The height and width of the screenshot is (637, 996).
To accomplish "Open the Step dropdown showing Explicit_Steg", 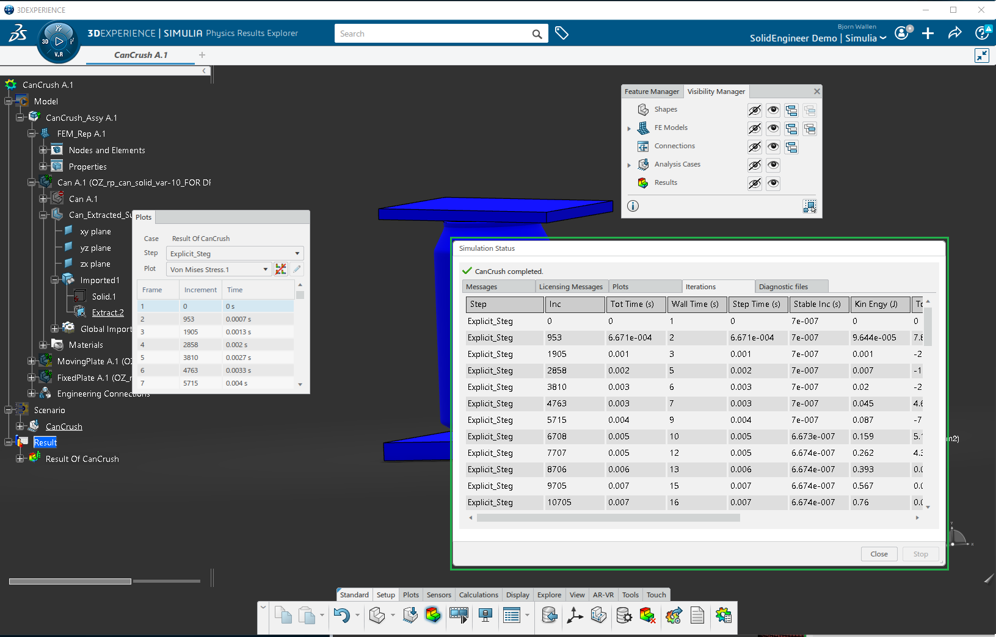I will (x=234, y=254).
